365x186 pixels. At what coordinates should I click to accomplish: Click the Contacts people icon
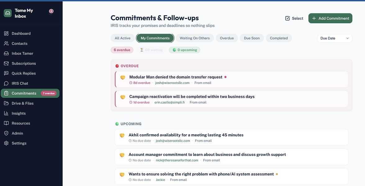(x=6, y=43)
